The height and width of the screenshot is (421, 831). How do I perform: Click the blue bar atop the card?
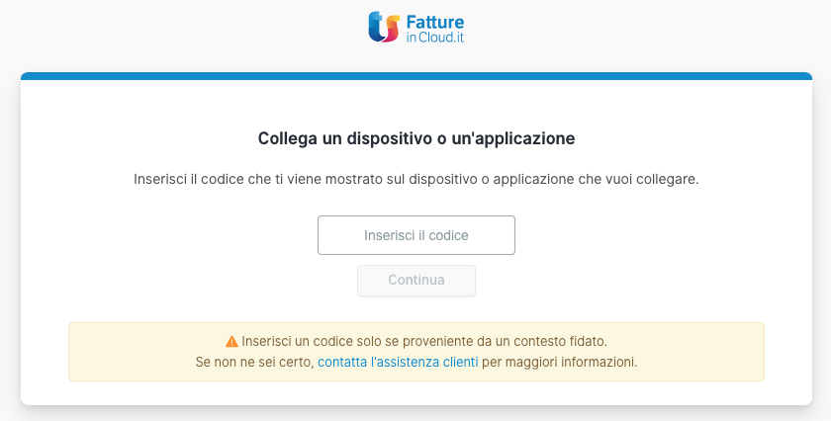coord(416,76)
